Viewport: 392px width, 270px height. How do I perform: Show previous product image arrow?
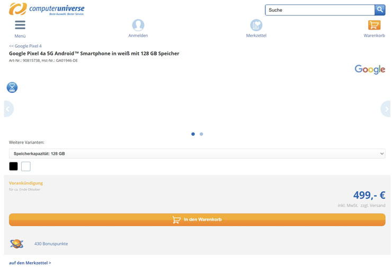click(x=8, y=109)
